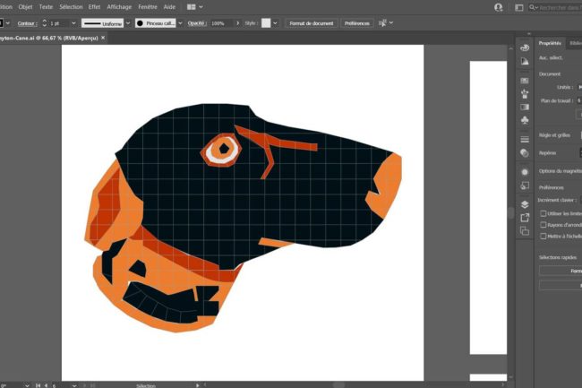Screen dimensions: 582x388
Task: Open the Swatches panel icon
Action: coord(525,80)
